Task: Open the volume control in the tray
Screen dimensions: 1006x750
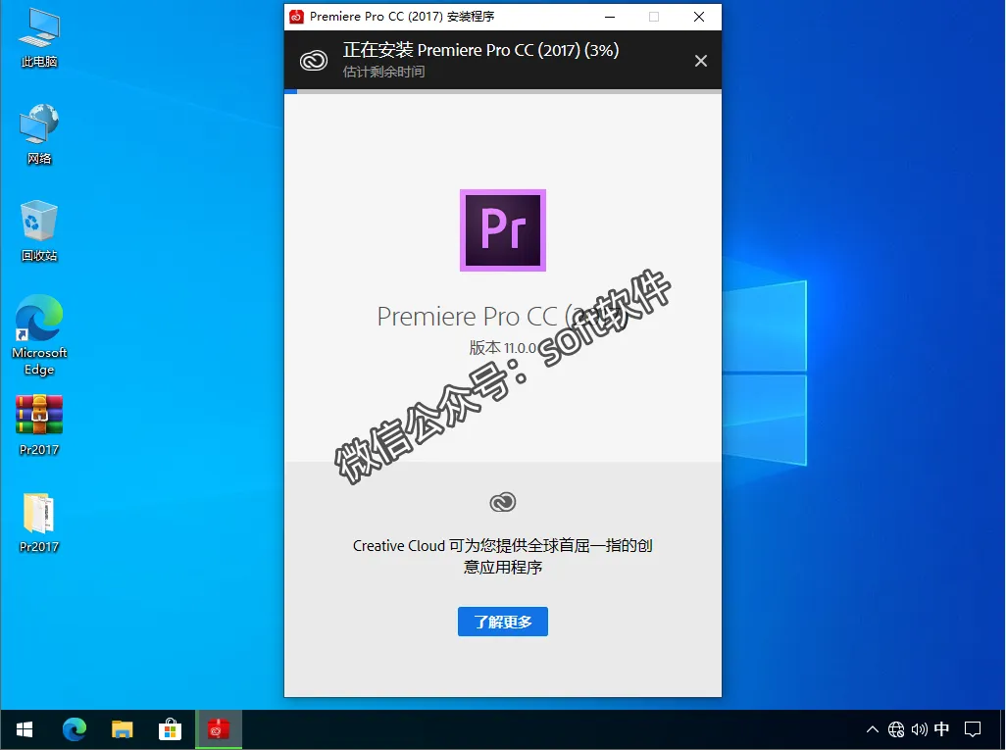Action: click(920, 729)
